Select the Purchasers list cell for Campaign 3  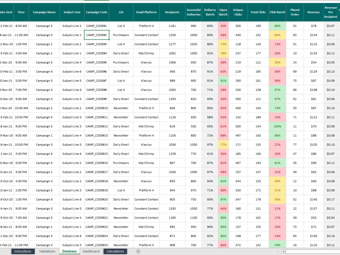point(121,35)
